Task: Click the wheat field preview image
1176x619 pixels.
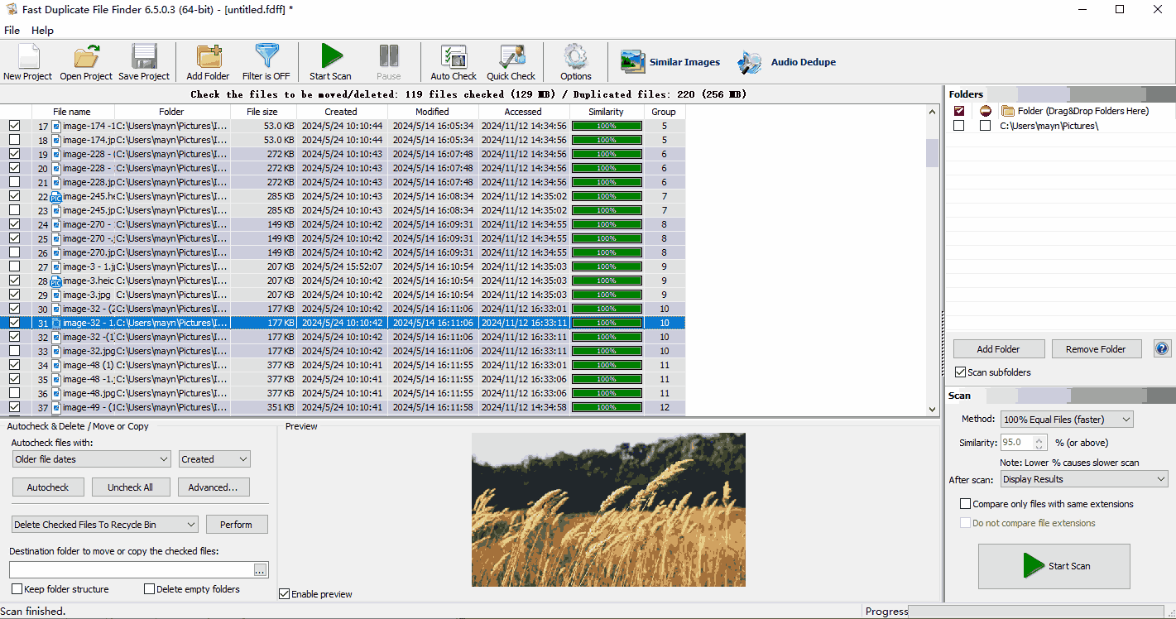Action: click(608, 510)
